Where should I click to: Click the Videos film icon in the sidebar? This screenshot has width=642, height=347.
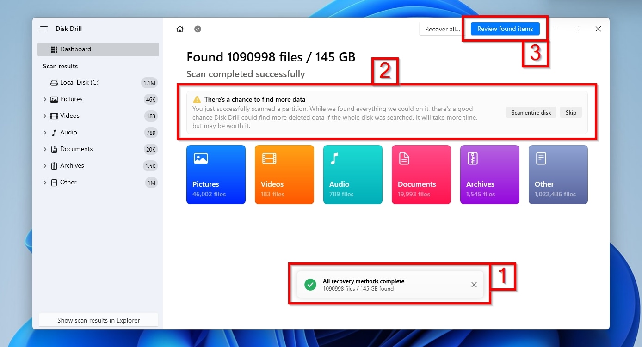point(54,116)
